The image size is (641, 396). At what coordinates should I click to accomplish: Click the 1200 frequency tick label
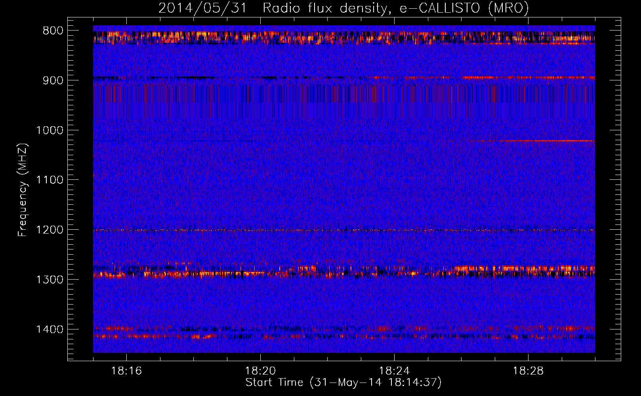(50, 230)
